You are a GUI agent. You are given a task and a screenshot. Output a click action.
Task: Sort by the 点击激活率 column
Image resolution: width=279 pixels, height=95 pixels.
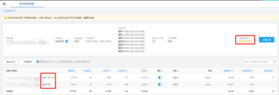pyautogui.click(x=247, y=71)
